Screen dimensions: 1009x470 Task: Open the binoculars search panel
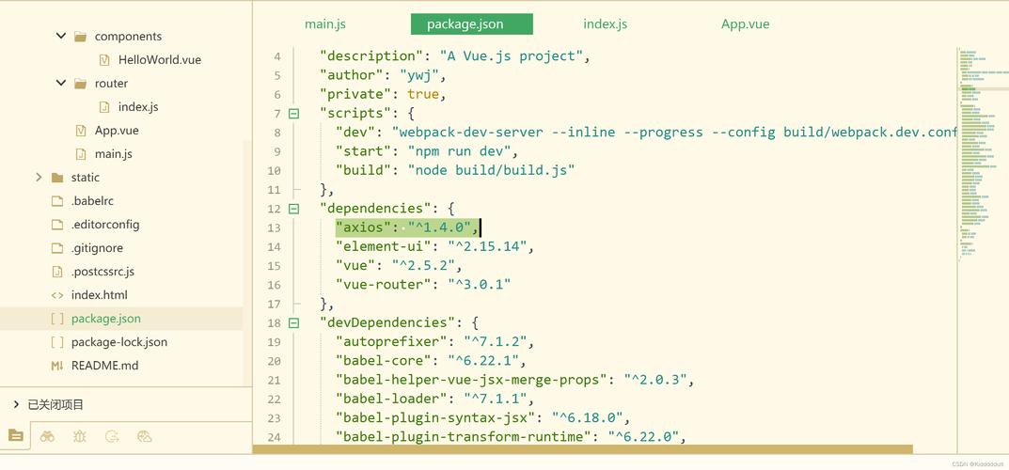pyautogui.click(x=47, y=436)
